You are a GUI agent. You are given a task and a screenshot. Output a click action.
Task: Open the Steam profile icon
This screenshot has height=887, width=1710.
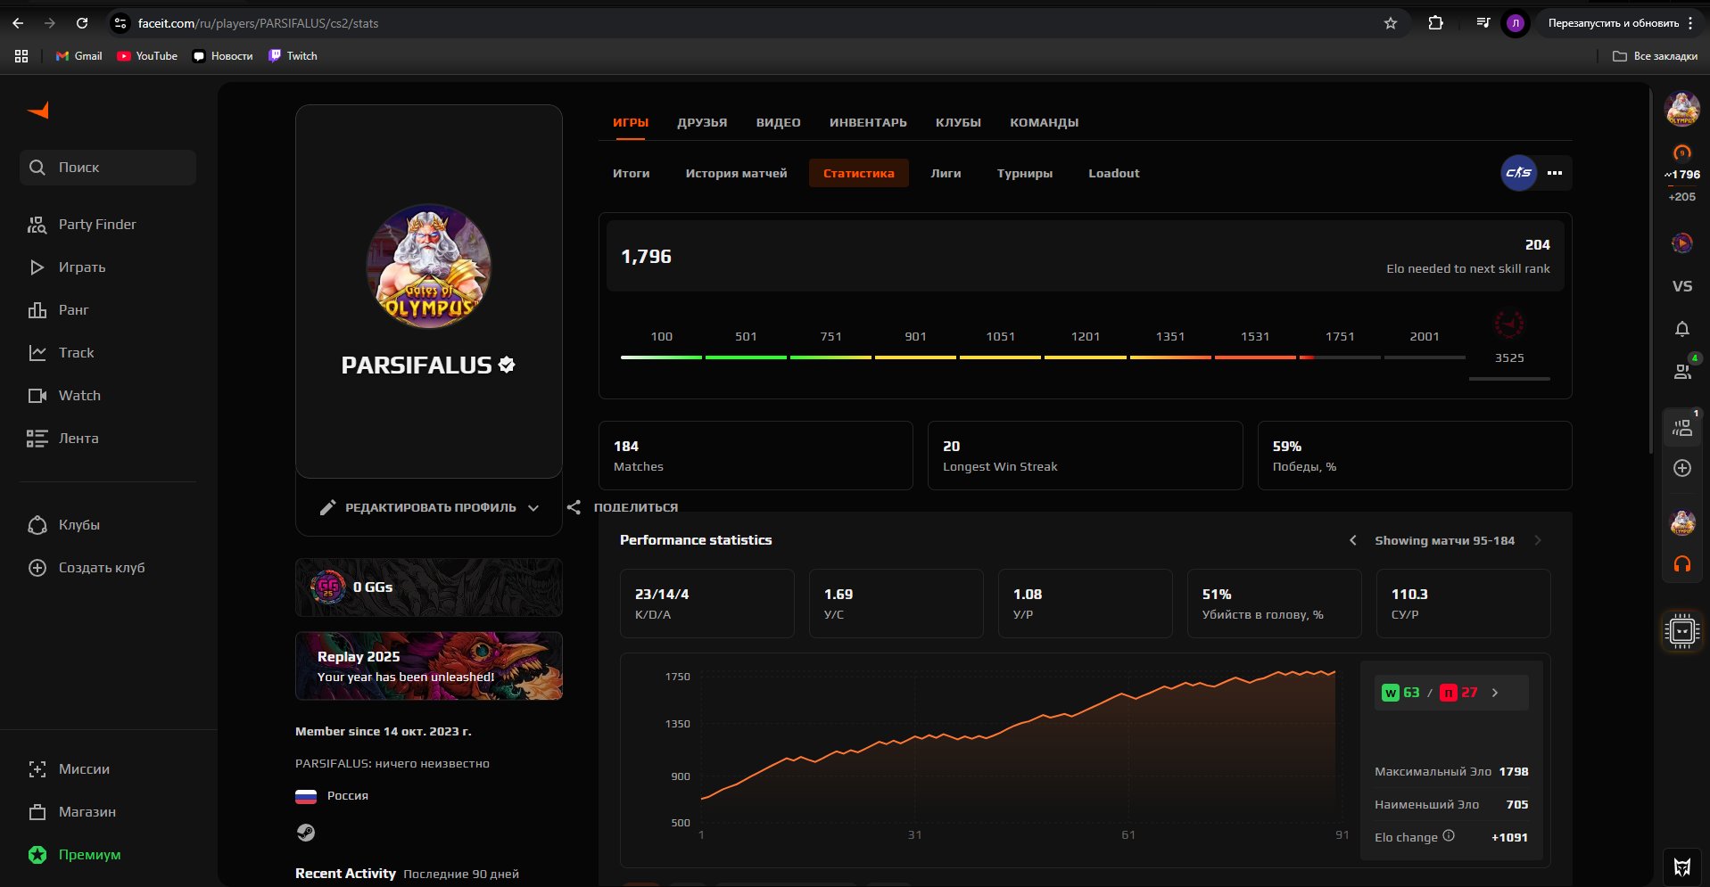coord(305,833)
